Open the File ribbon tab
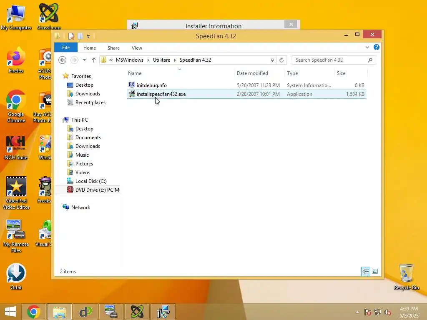 [x=65, y=47]
